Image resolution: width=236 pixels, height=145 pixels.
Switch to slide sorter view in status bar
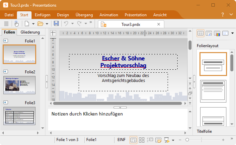pos(142,140)
